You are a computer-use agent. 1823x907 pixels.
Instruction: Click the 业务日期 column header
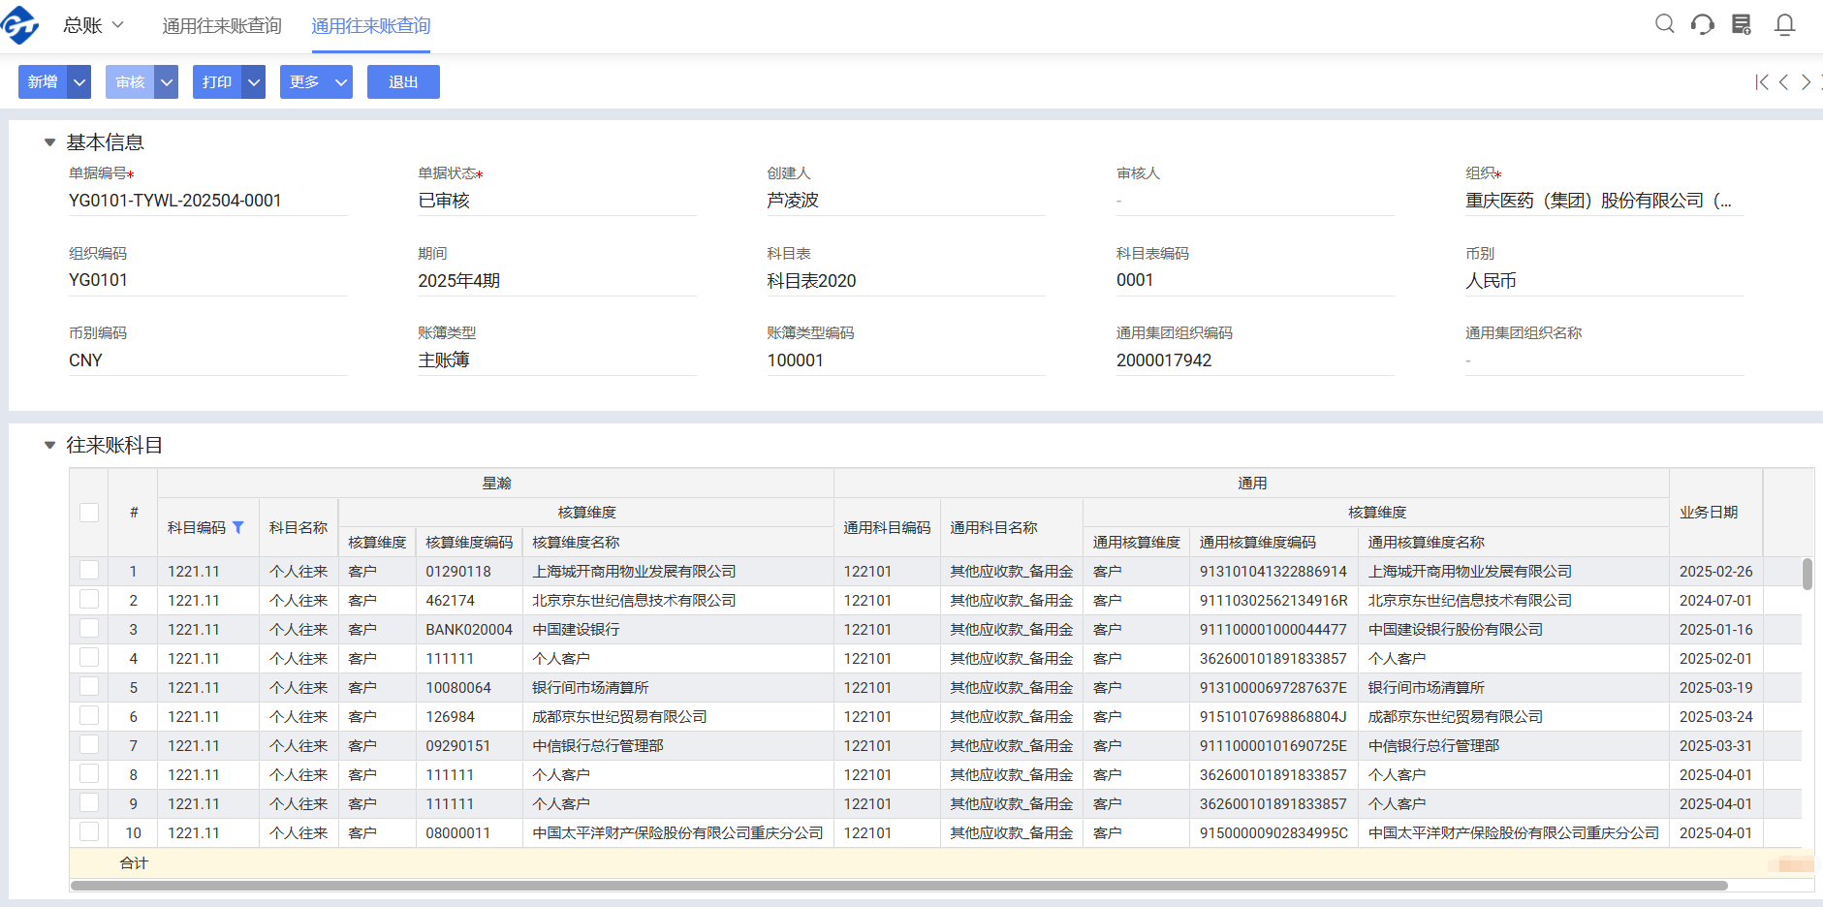1715,513
